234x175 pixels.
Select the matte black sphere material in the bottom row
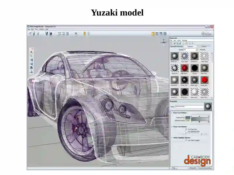click(185, 92)
